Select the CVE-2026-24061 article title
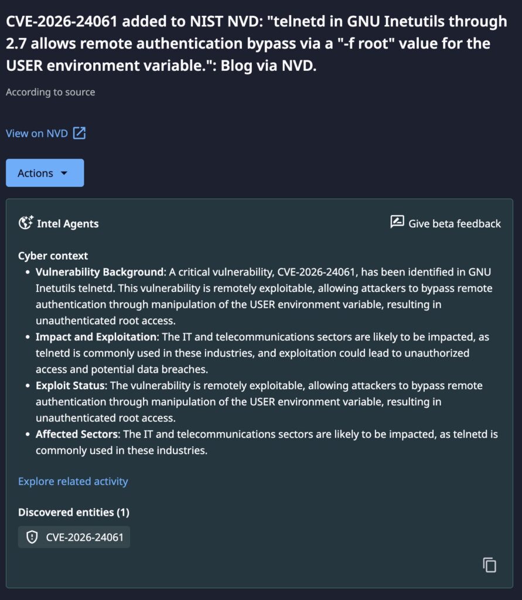522x600 pixels. click(x=257, y=43)
